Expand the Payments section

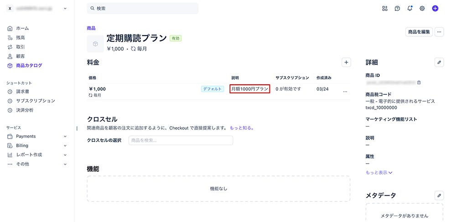[65, 136]
